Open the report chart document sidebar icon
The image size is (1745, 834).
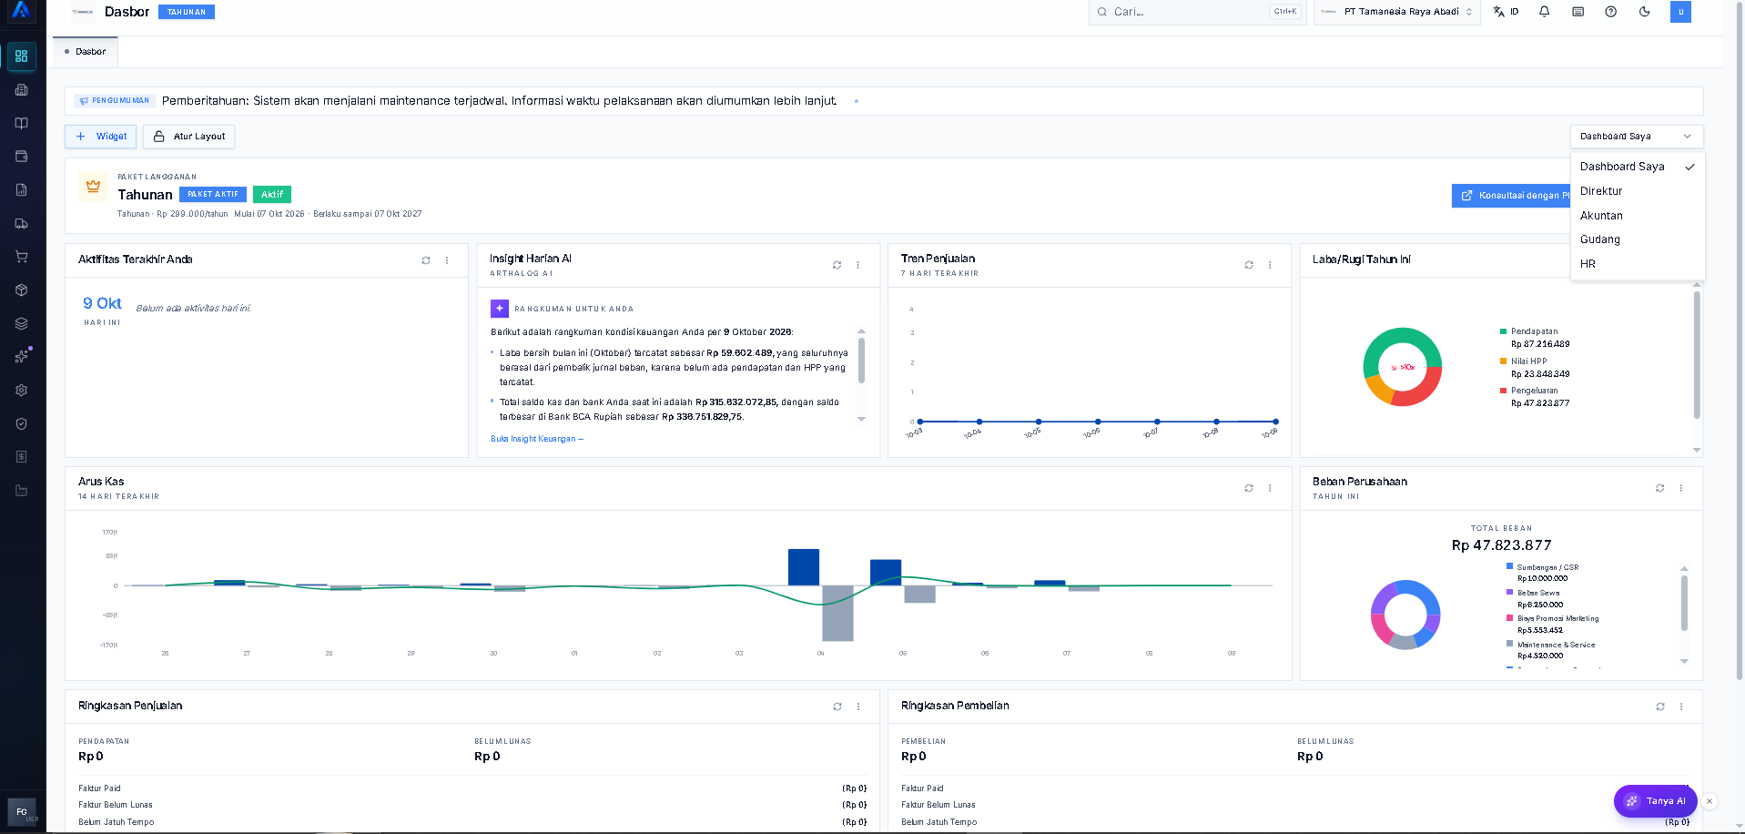(22, 190)
